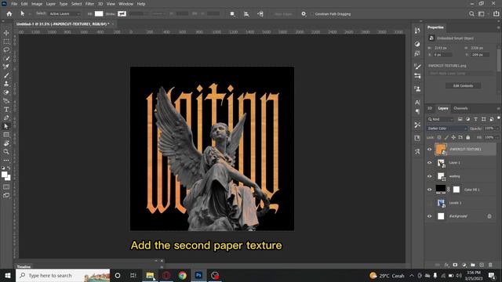Open the File menu

tap(14, 4)
